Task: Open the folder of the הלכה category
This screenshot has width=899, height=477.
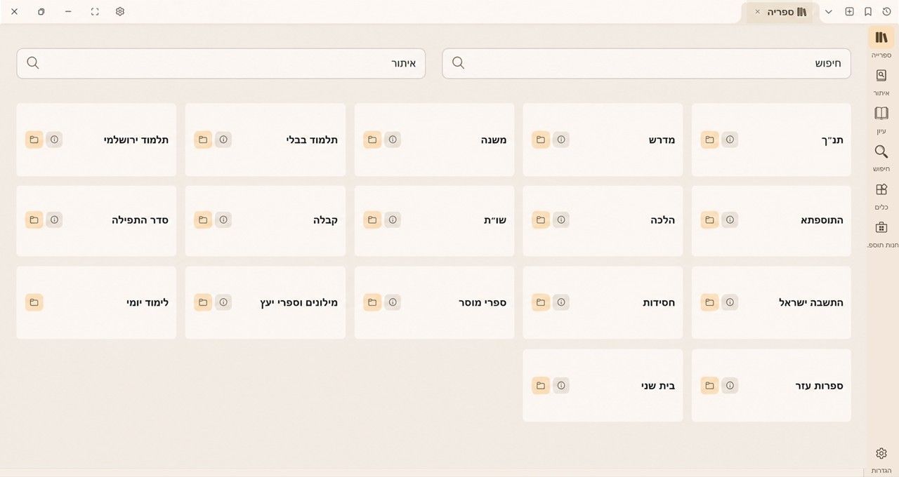Action: point(541,220)
